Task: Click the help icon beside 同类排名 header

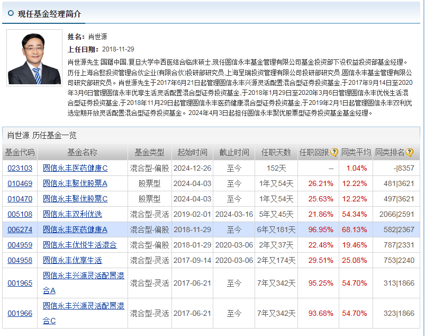Action: (x=410, y=153)
